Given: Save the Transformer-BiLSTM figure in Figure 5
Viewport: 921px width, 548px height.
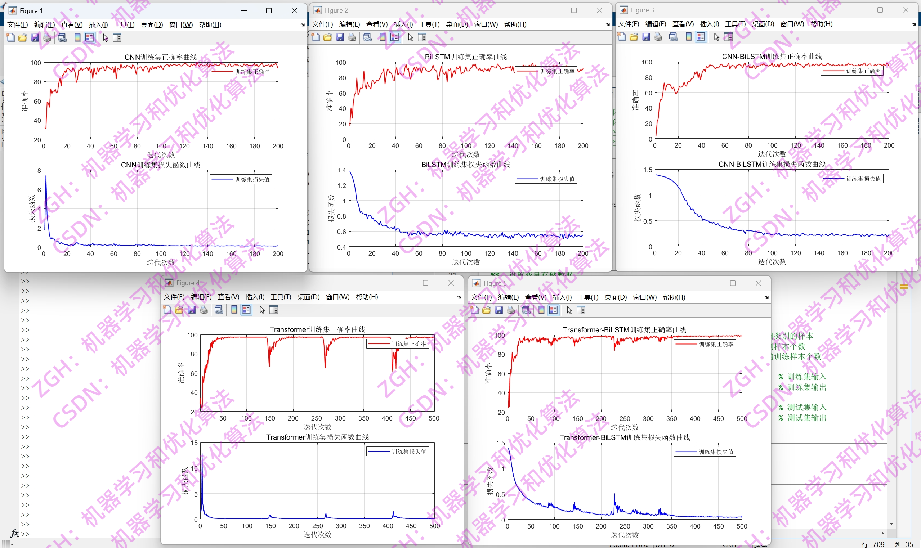Looking at the screenshot, I should (x=499, y=310).
